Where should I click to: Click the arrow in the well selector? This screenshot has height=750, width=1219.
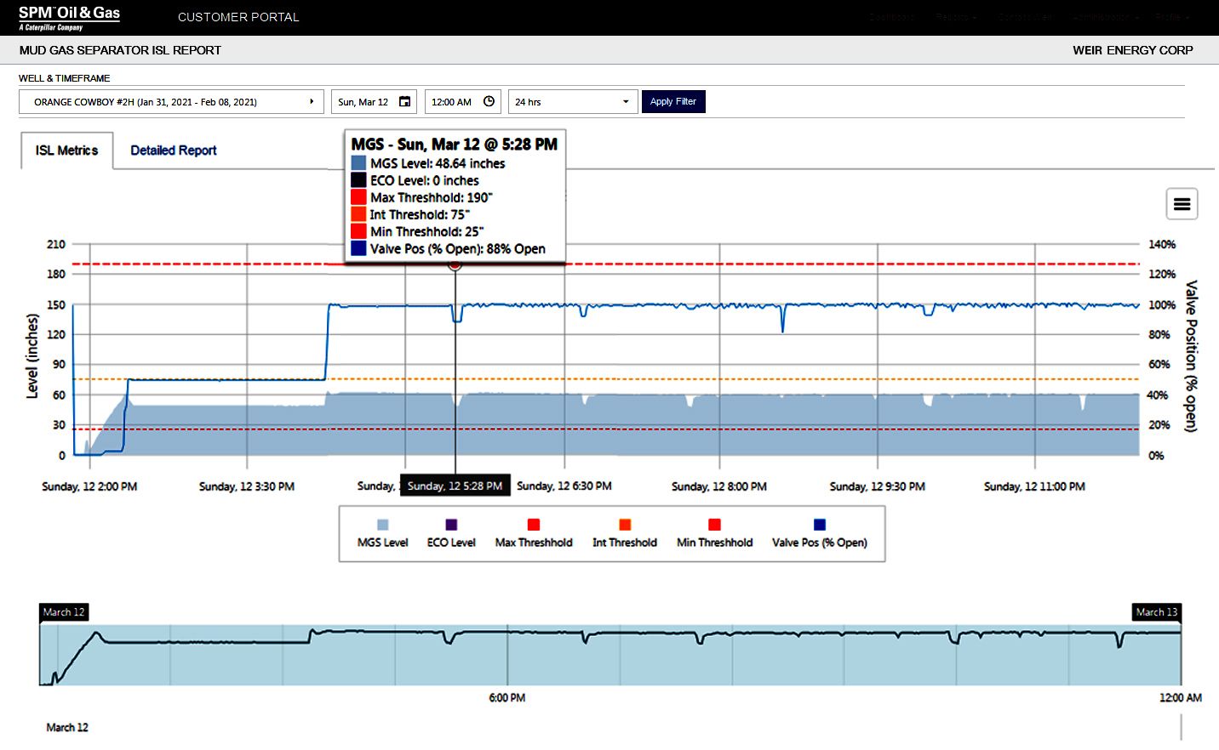pyautogui.click(x=312, y=102)
